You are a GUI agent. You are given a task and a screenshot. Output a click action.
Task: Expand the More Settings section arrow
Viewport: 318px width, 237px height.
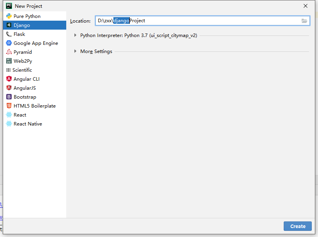(75, 51)
